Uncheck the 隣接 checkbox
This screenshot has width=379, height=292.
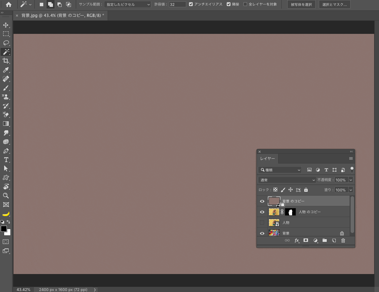pos(229,4)
